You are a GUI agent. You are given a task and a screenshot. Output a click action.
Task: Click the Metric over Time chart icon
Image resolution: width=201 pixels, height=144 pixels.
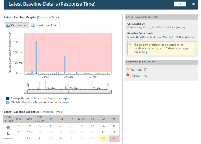(x=33, y=26)
